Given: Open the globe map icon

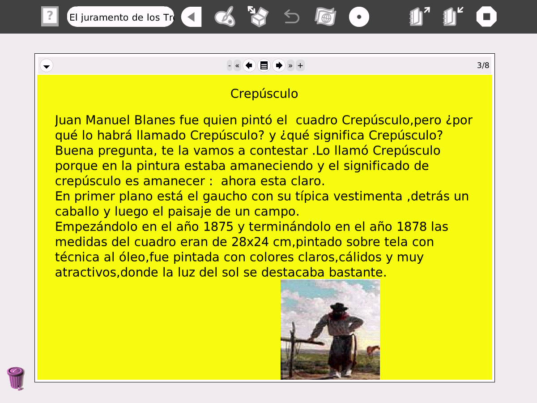Looking at the screenshot, I should [x=325, y=17].
